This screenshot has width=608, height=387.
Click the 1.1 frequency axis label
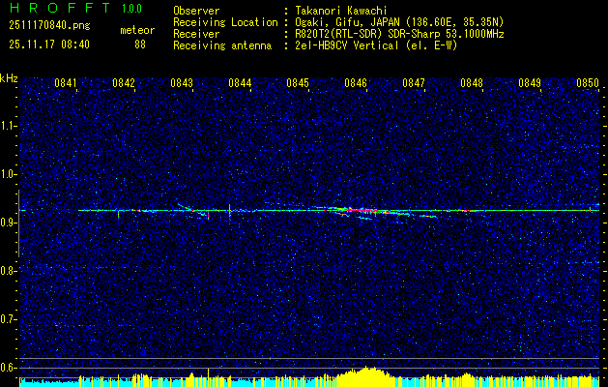[9, 126]
